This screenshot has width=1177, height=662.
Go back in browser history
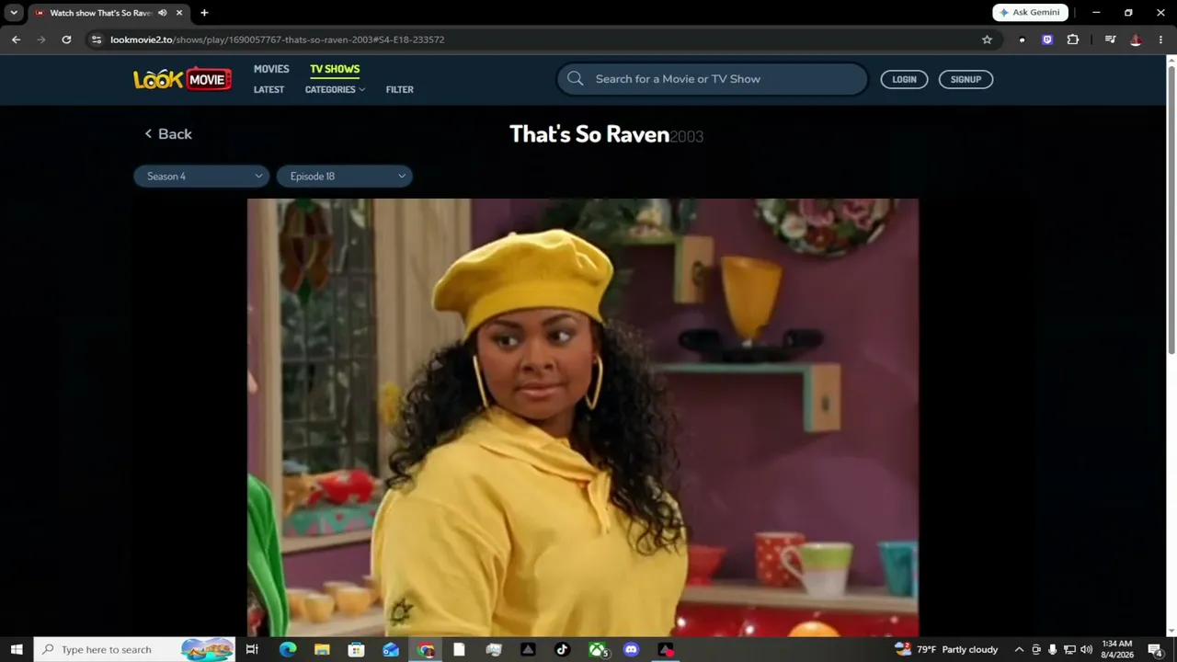16,40
